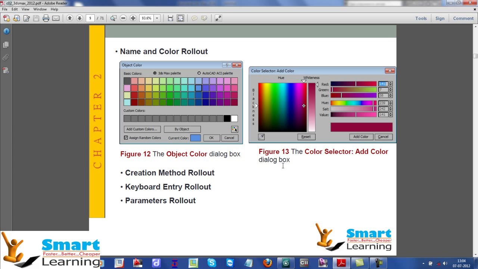This screenshot has height=269, width=478.
Task: Open TeamViewer from the taskbar
Action: coord(230,263)
